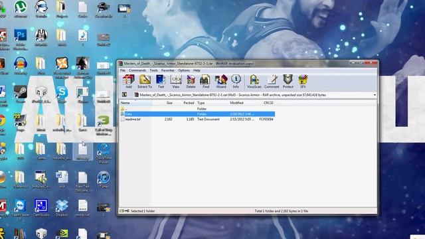Click the Protect archive icon
Screen dimensions: 425x239
point(288,82)
